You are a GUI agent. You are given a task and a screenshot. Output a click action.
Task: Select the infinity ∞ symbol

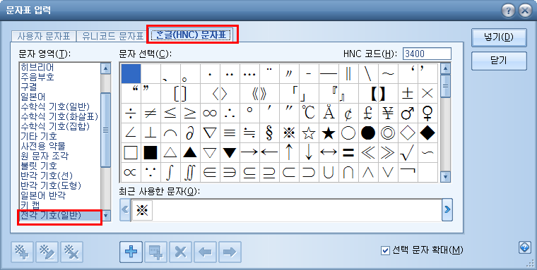point(210,113)
